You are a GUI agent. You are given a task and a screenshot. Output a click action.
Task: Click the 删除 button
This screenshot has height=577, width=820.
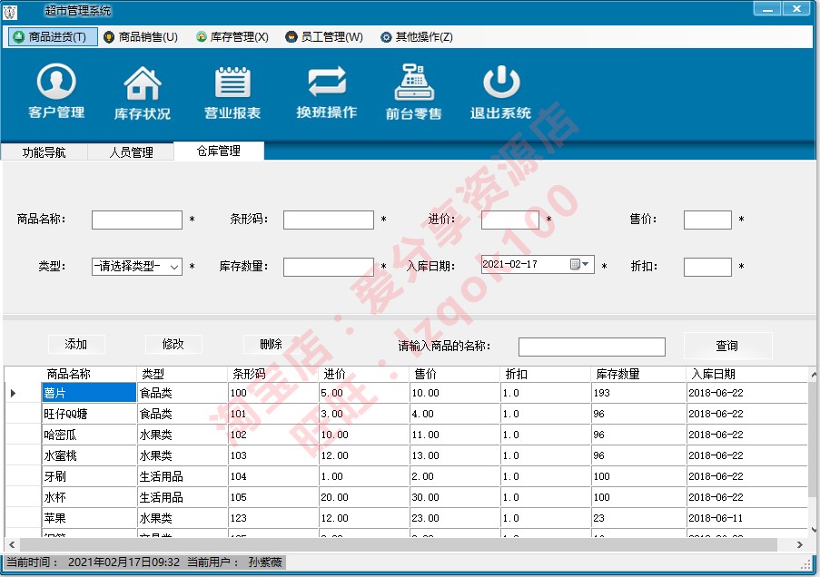pos(271,344)
